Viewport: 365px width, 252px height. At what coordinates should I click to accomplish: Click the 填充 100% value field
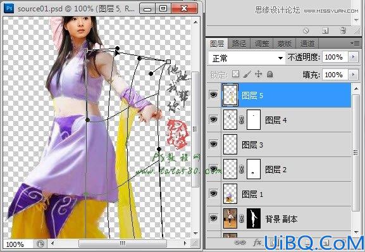pyautogui.click(x=335, y=75)
